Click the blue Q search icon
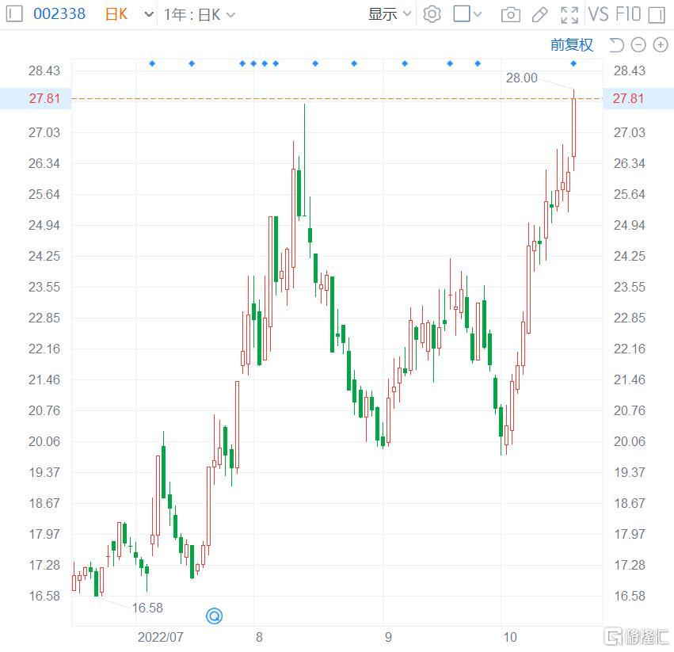674x652 pixels. 214,616
